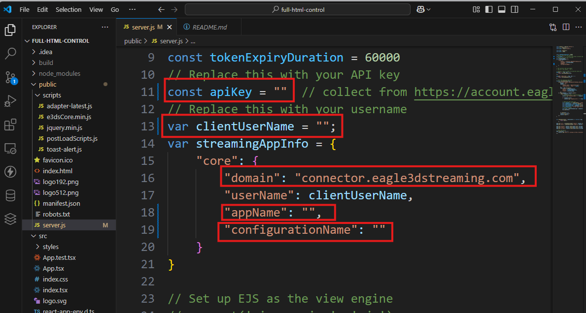The height and width of the screenshot is (313, 586).
Task: Toggle the bottom panel
Action: (502, 10)
